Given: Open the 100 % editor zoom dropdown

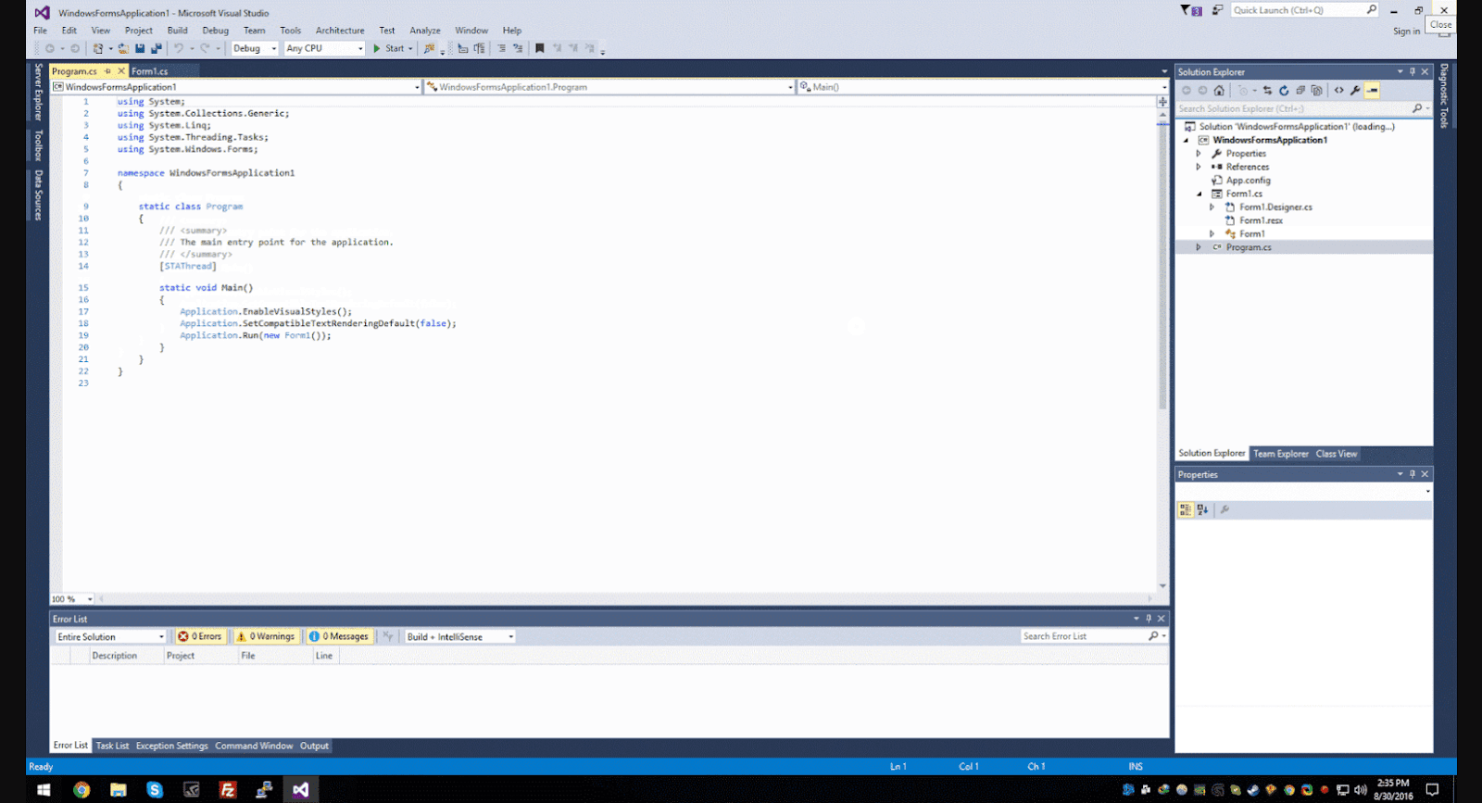Looking at the screenshot, I should coord(72,599).
